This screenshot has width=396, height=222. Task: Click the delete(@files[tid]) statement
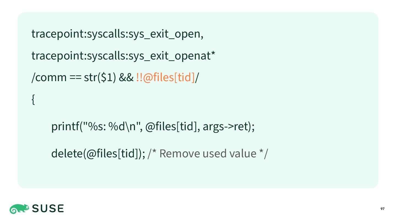[x=98, y=153]
